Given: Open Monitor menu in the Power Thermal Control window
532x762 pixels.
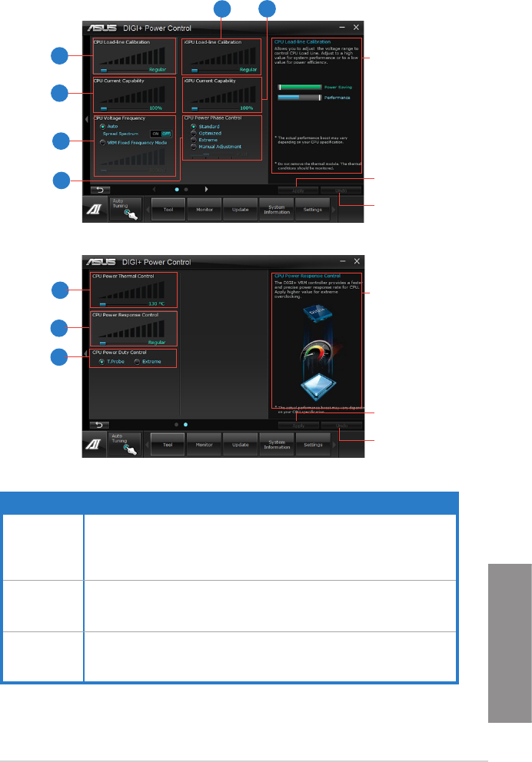Looking at the screenshot, I should (x=204, y=445).
